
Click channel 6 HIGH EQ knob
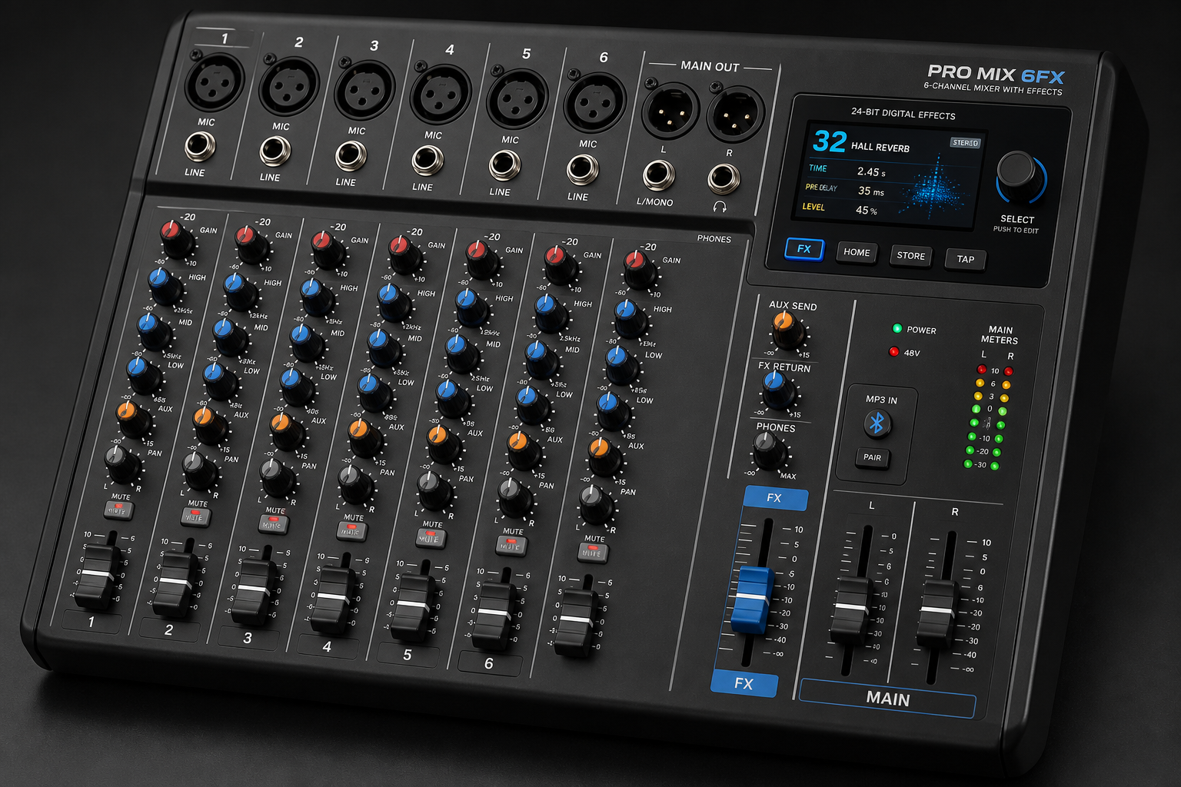tap(551, 313)
